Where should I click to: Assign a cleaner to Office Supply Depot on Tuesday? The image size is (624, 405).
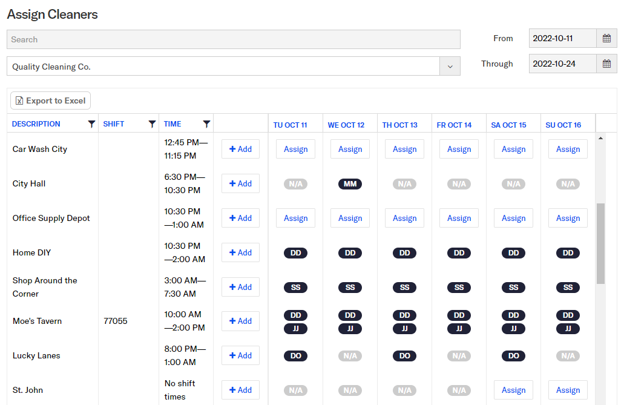click(x=295, y=218)
